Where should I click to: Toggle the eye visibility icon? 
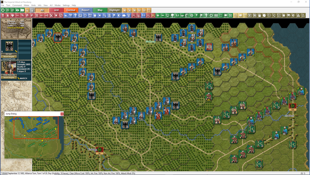(x=18, y=10)
